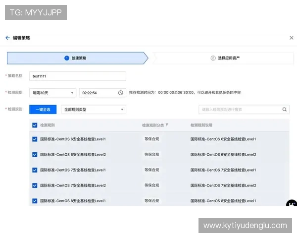Click the clock icon in time field
297x238 pixels.
pos(121,93)
